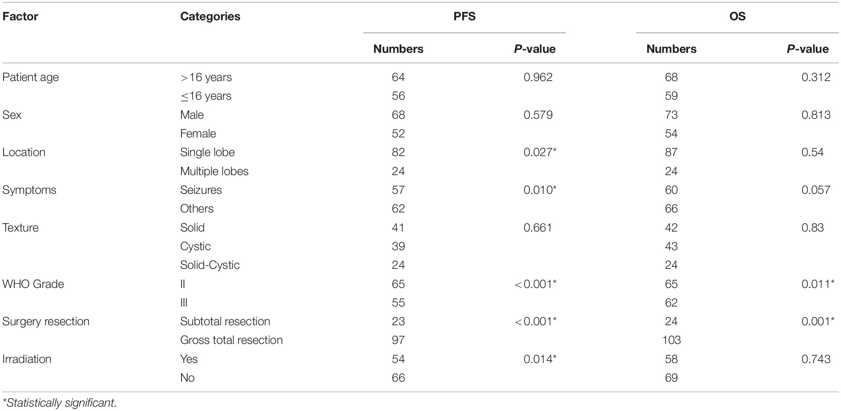The image size is (841, 411).
Task: Select the 'Female' sex category cell
Action: coord(198,133)
